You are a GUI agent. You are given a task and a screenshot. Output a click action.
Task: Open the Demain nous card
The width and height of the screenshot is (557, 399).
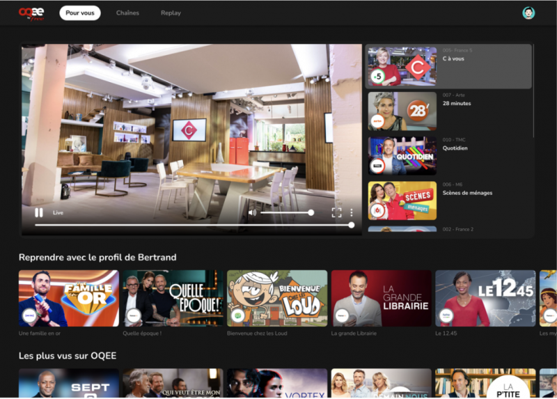381,383
